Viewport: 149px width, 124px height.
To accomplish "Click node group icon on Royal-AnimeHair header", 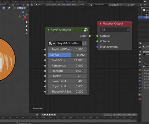I will (x=86, y=30).
